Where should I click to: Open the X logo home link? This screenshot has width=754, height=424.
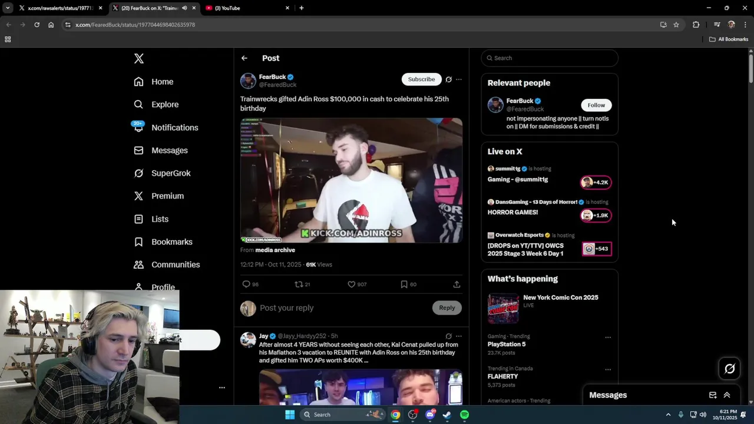[138, 58]
